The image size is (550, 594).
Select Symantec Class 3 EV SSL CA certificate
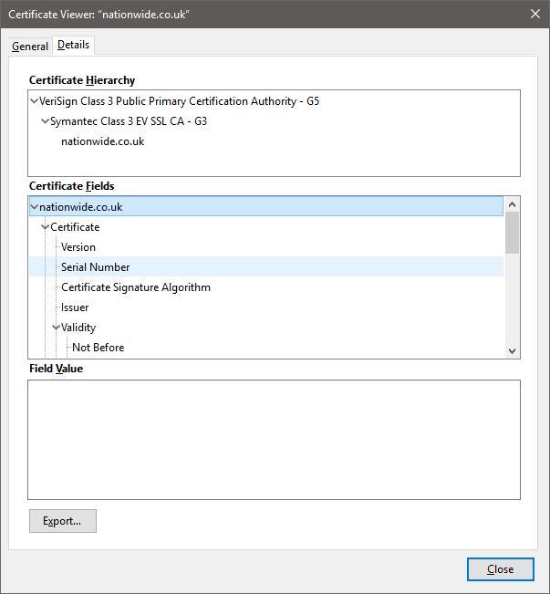point(129,121)
